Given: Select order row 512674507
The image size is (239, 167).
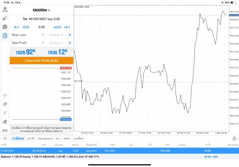Looking at the screenshot, I should (x=119, y=151).
